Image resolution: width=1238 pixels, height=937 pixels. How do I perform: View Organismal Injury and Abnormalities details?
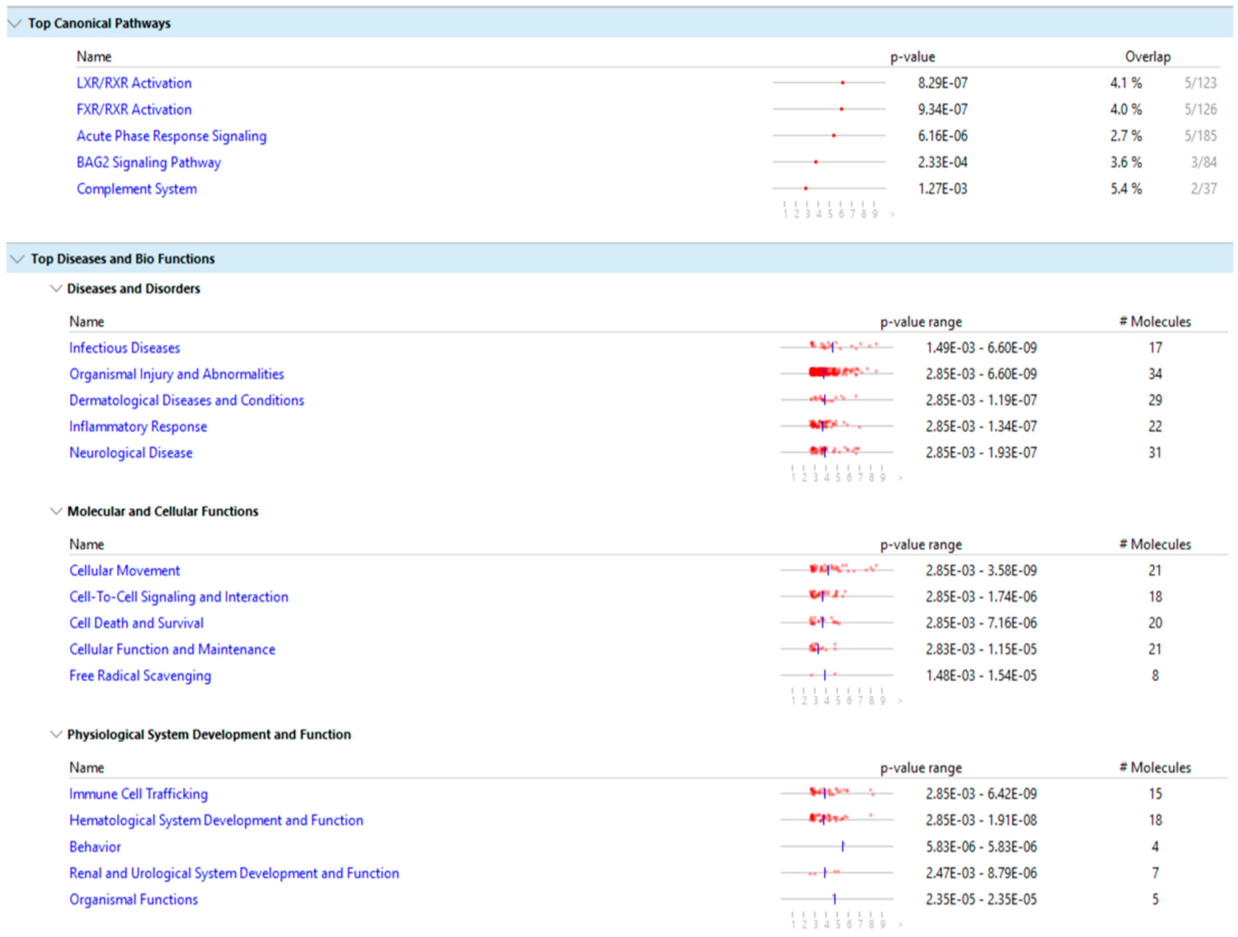pyautogui.click(x=176, y=374)
